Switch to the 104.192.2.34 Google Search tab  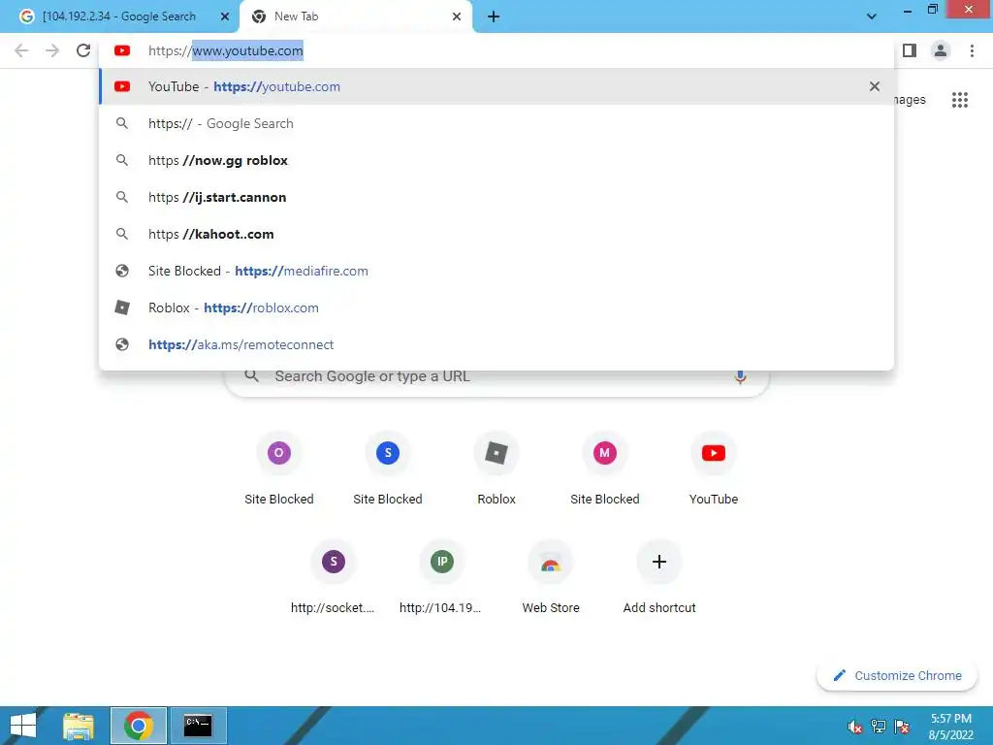point(118,16)
